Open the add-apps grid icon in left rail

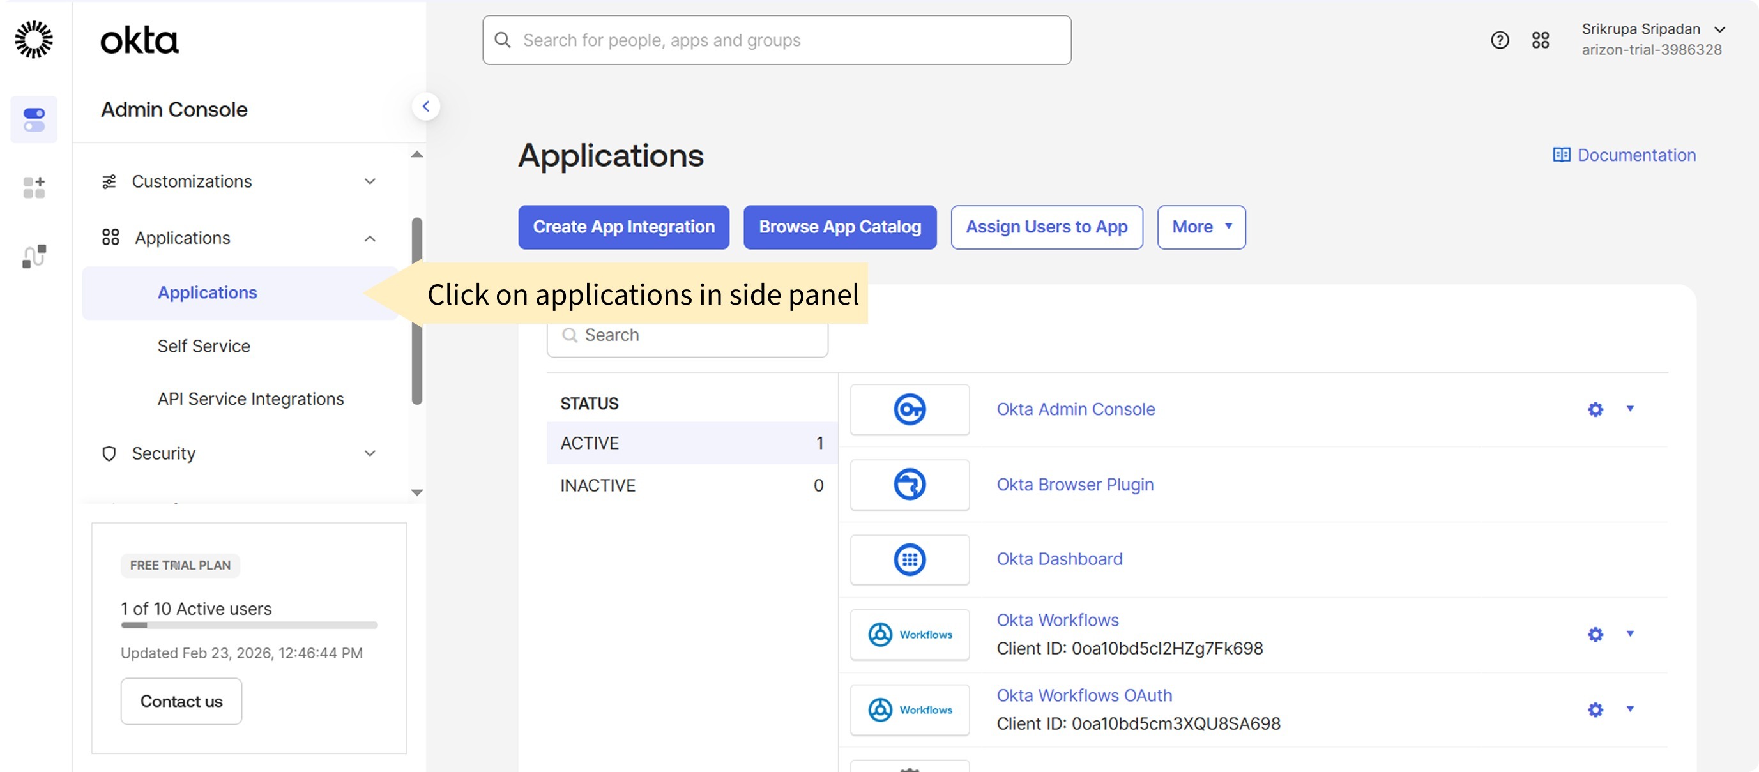(x=33, y=187)
